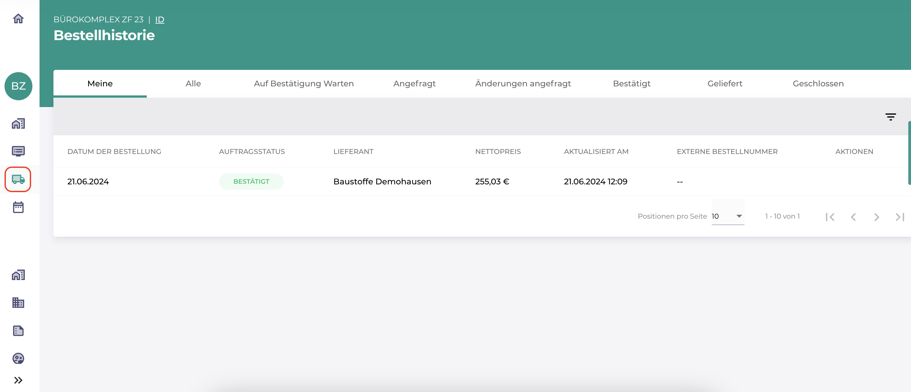
Task: Sort by Nettopreis column header
Action: (x=498, y=151)
